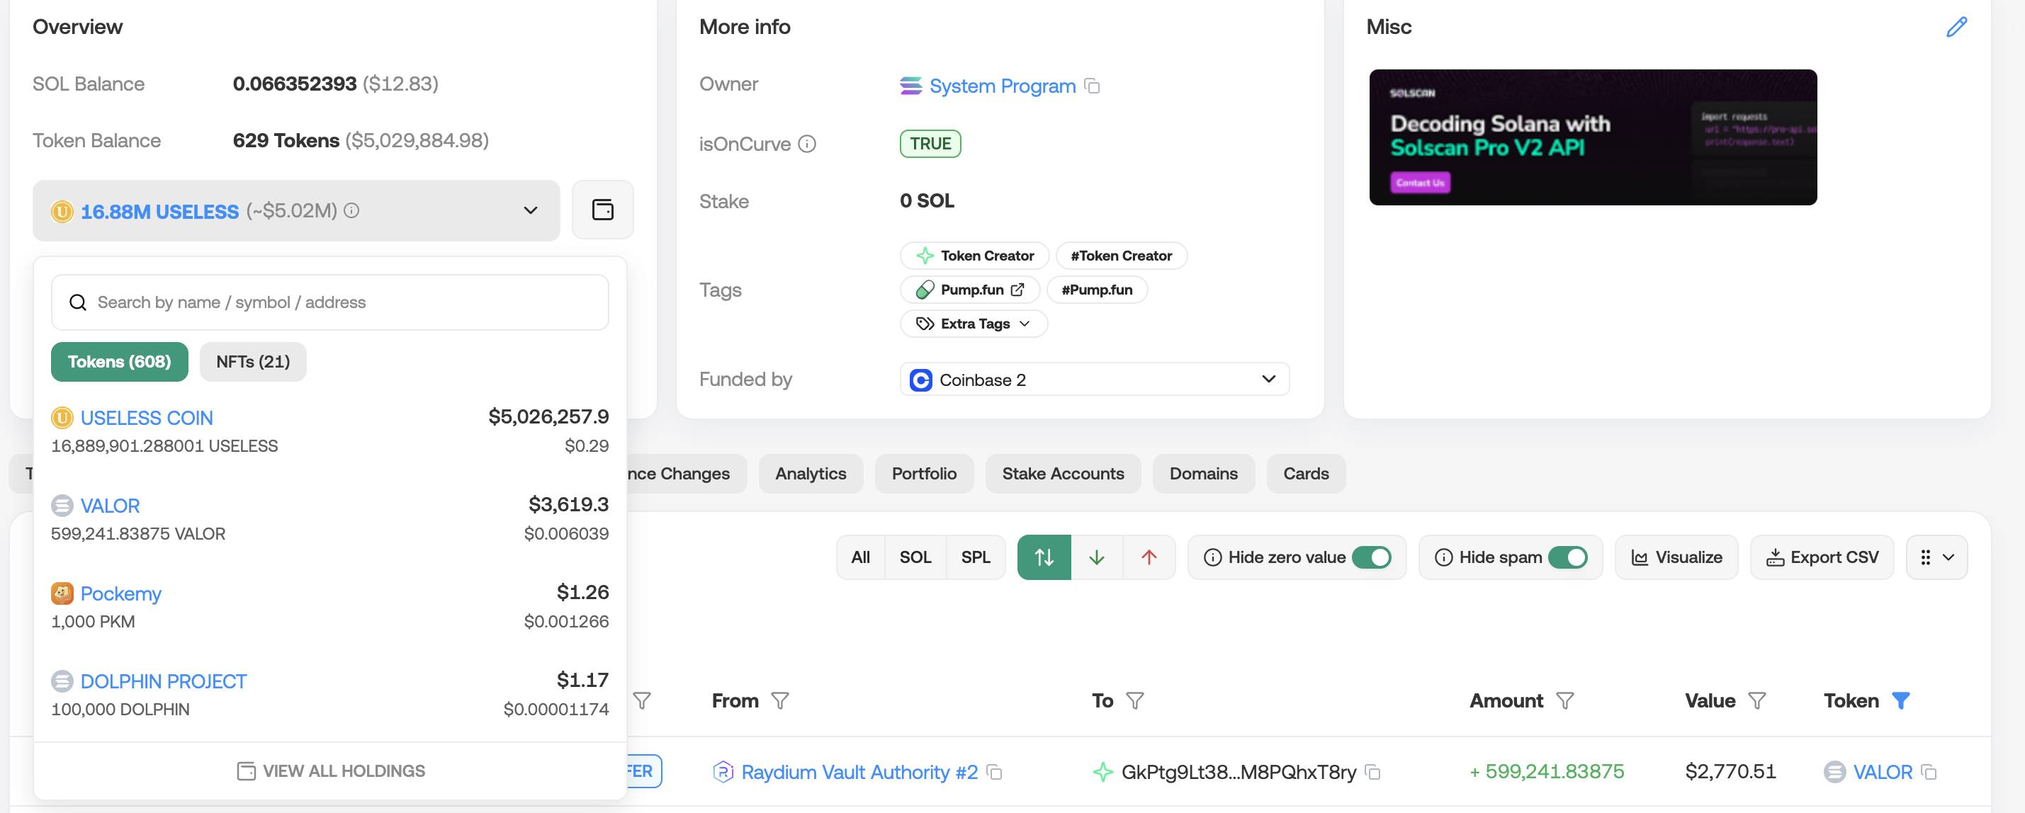Click the VIEW ALL HOLDINGS link
Image resolution: width=2025 pixels, height=813 pixels.
[x=330, y=771]
